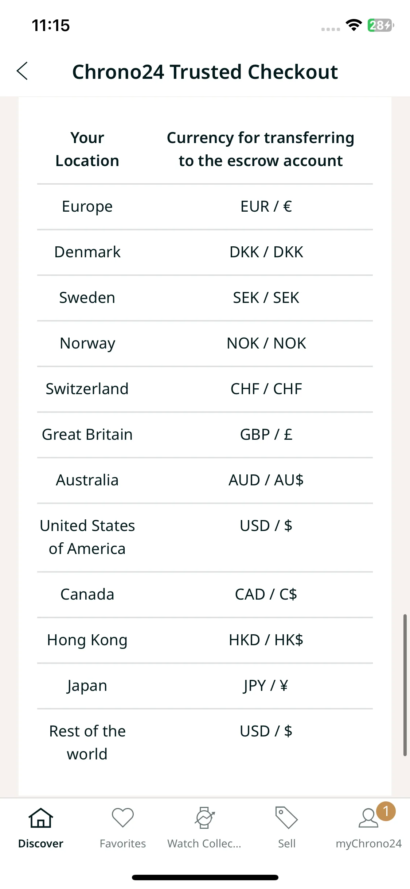Open the Favorites heart icon

point(123,817)
